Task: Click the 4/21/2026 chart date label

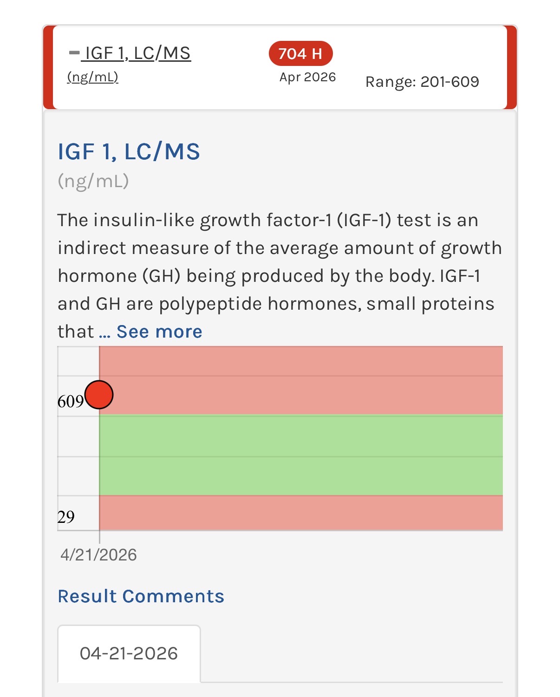Action: [98, 555]
